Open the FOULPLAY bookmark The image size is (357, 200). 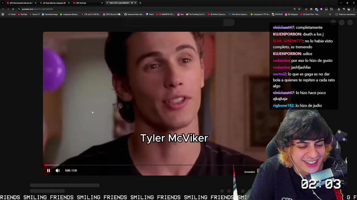tap(277, 14)
